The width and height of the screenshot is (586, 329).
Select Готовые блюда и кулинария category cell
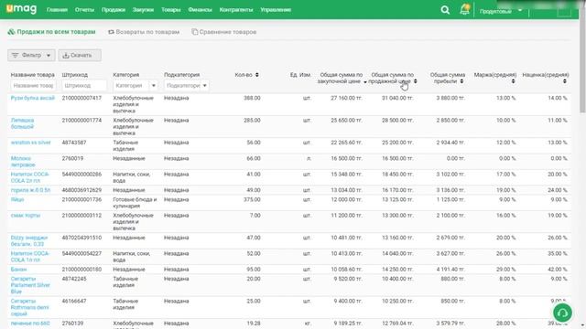[135, 203]
